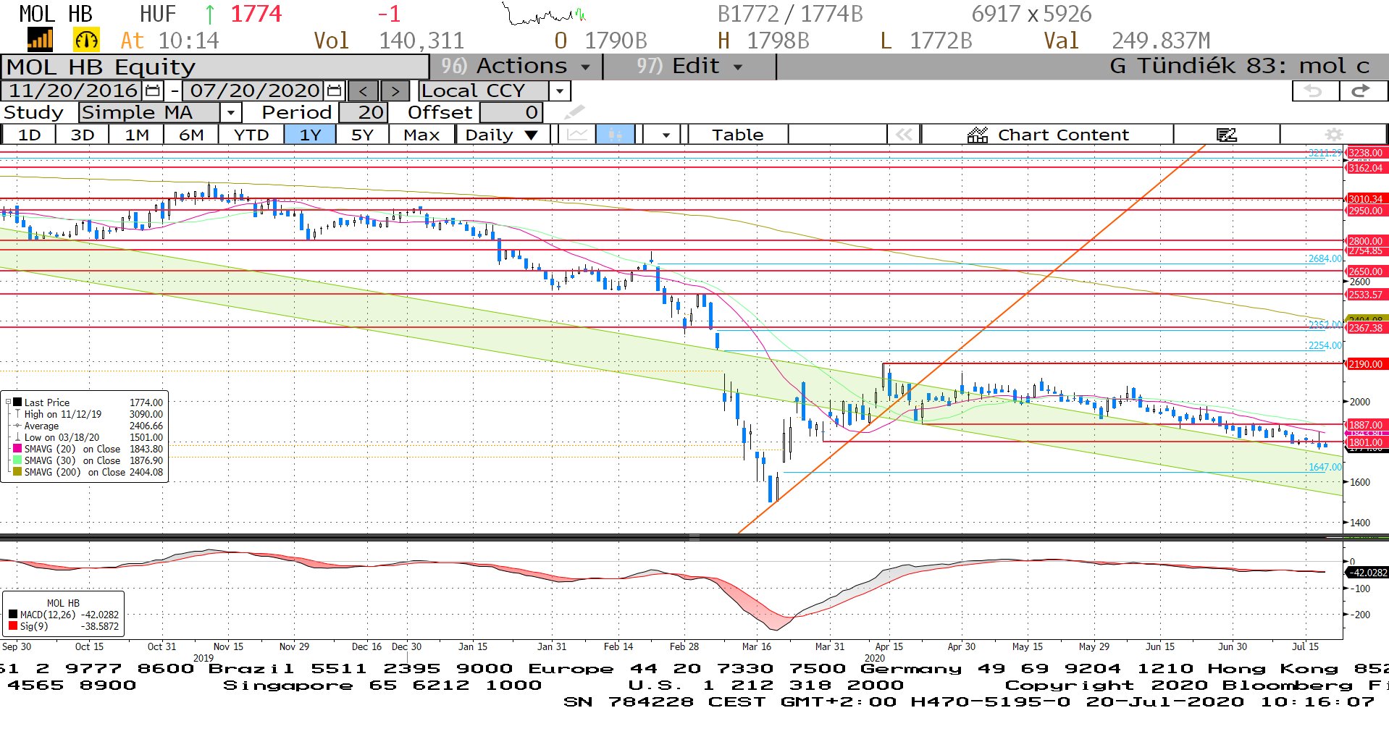
Task: Click the Sig(9) red swatch in lower legend
Action: click(12, 626)
